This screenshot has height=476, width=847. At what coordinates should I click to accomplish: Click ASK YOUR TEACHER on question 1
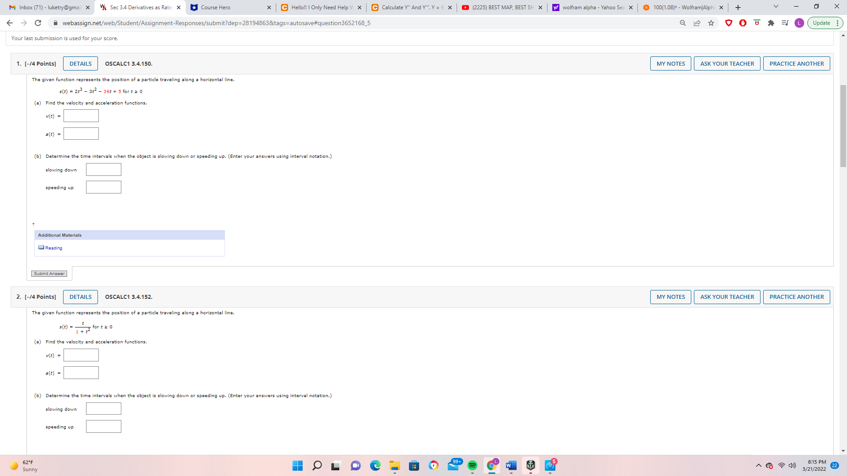[727, 63]
